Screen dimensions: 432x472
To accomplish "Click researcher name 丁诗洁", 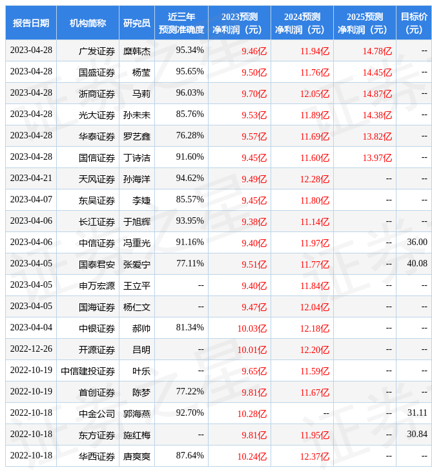I will (x=137, y=158).
